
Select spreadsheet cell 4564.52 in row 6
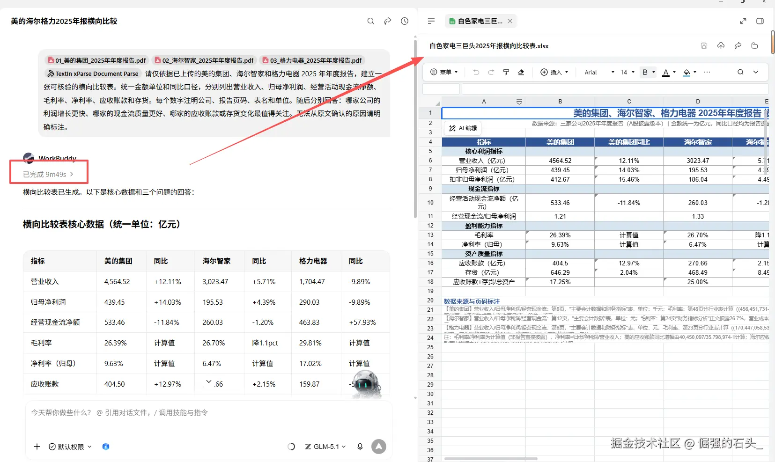click(x=560, y=161)
